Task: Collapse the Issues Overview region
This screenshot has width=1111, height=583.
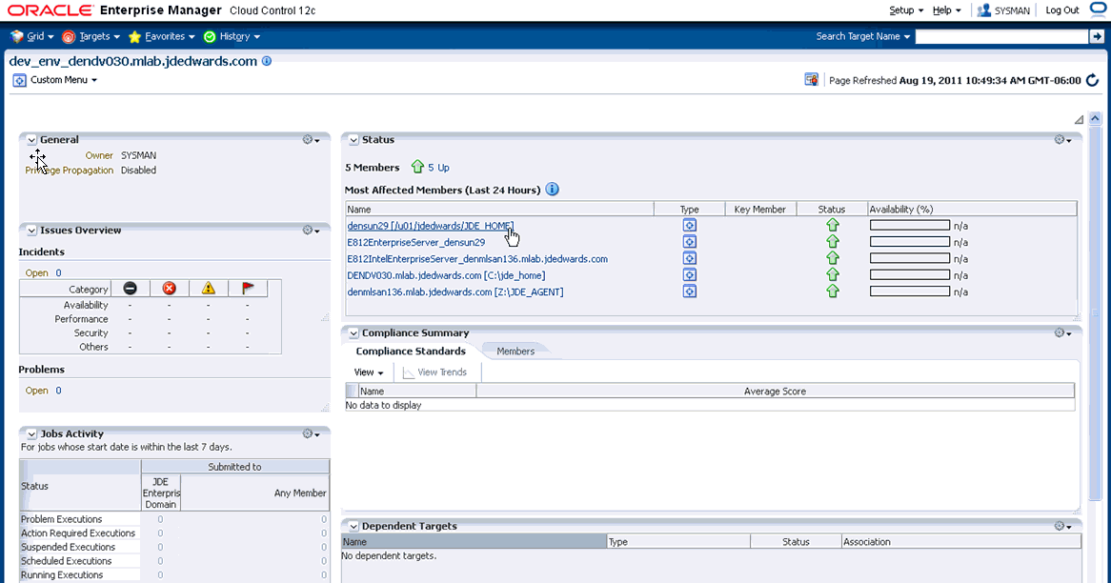Action: (x=31, y=231)
